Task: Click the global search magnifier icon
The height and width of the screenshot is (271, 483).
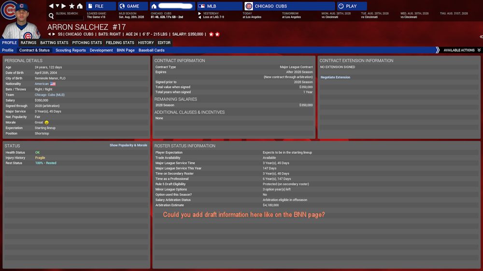Action: [x=51, y=15]
